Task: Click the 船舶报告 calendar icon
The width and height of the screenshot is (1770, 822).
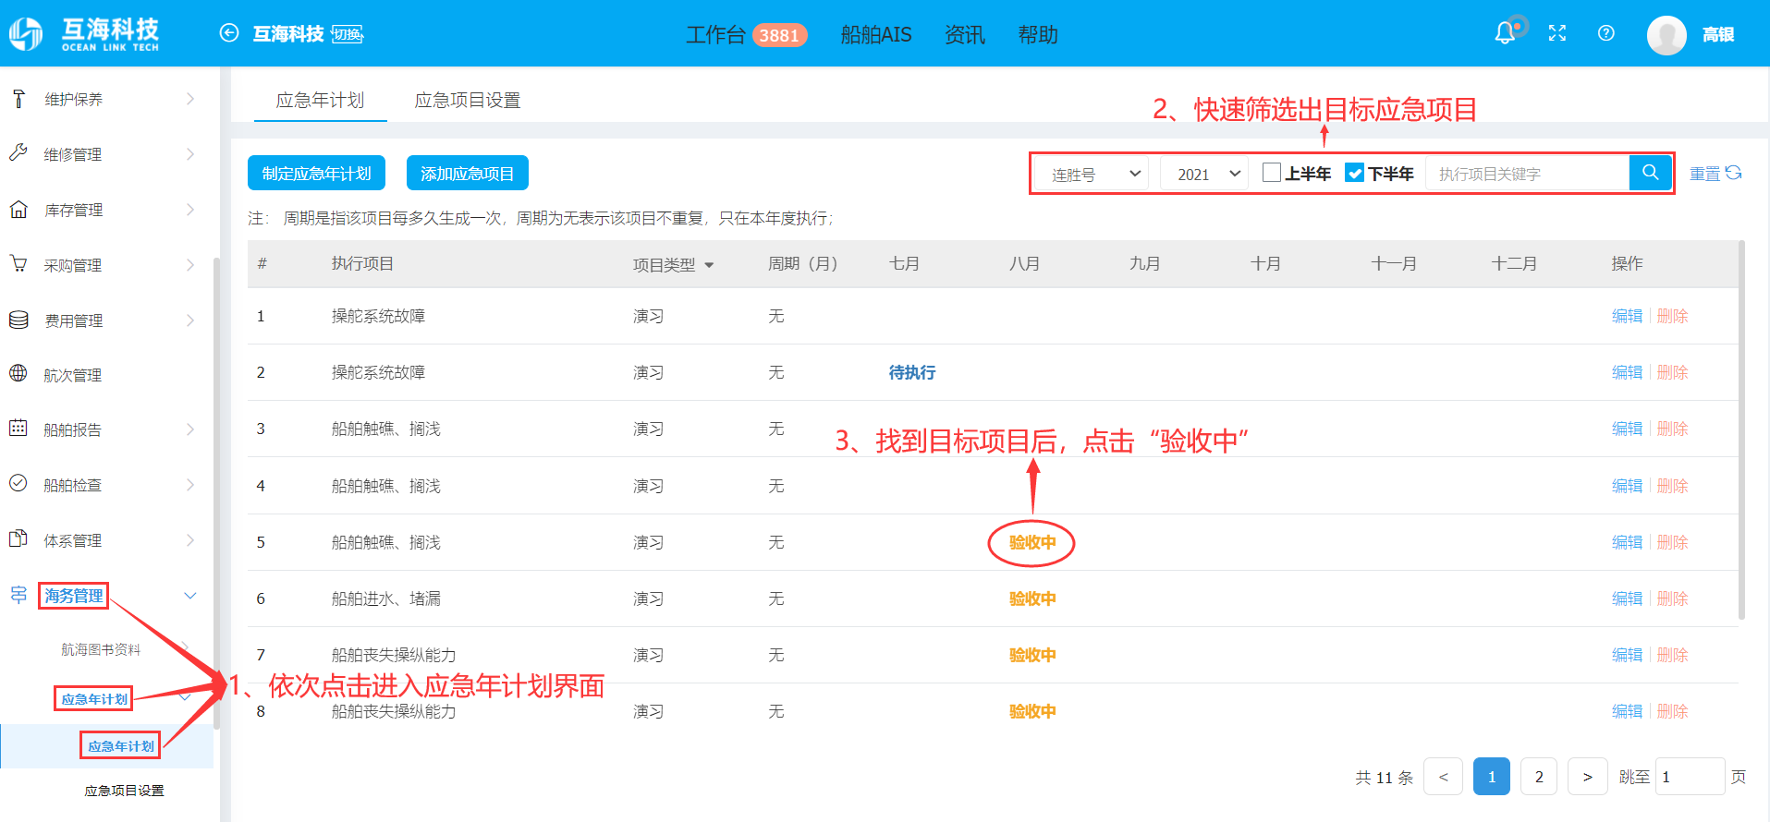Action: pyautogui.click(x=18, y=428)
